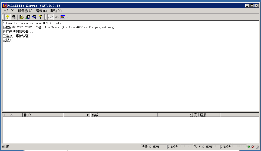Click the log line '已登入'

(7, 40)
